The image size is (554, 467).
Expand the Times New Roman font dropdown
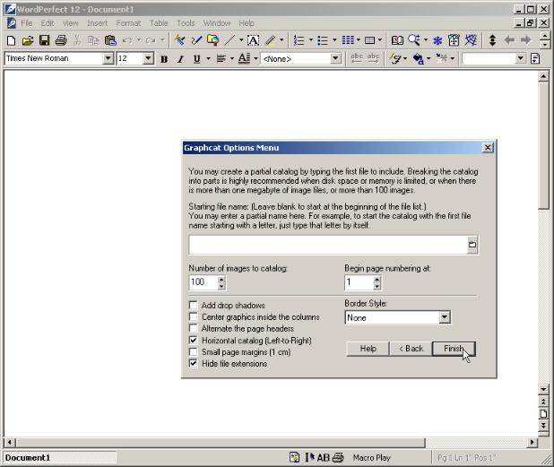click(108, 58)
